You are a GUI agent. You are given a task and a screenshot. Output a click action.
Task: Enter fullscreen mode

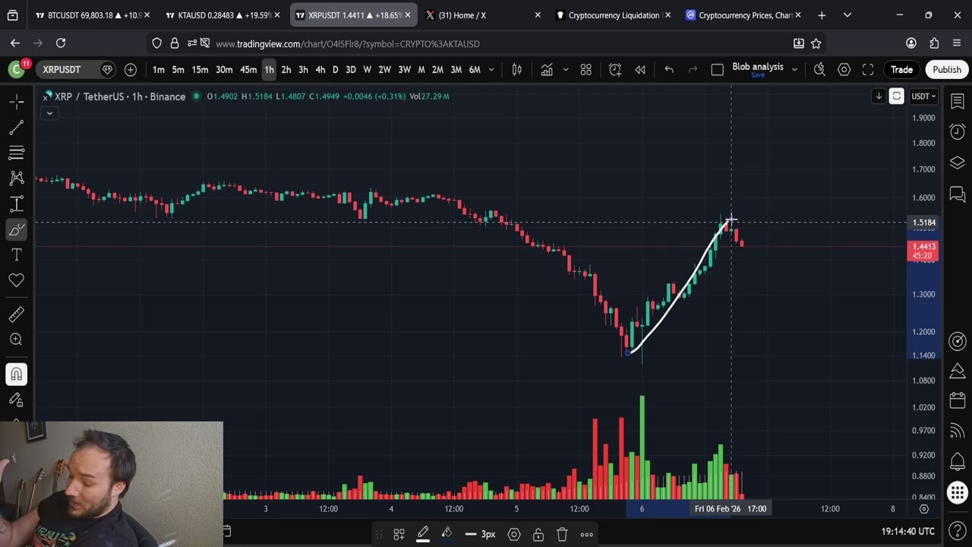pyautogui.click(x=868, y=70)
